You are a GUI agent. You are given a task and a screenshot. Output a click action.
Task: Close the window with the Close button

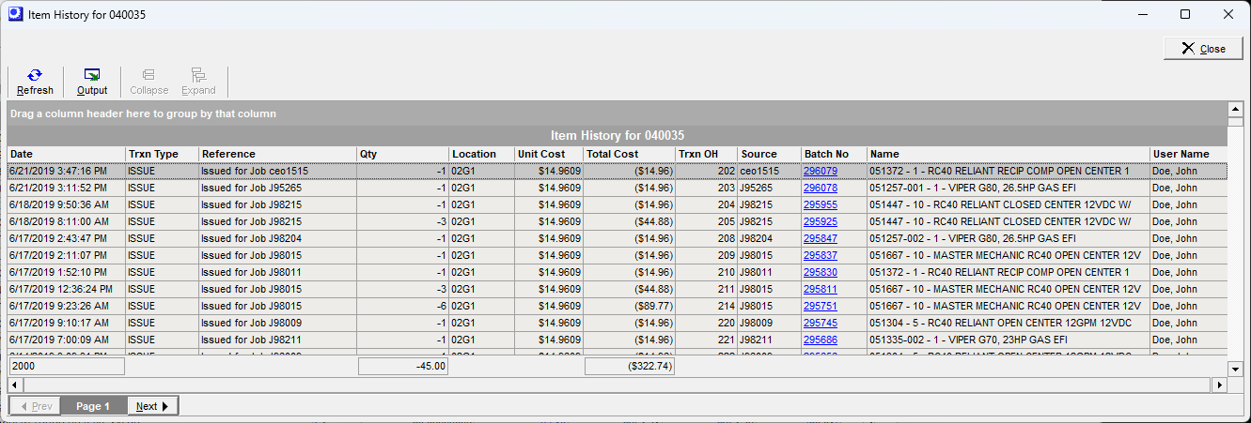tap(1203, 49)
